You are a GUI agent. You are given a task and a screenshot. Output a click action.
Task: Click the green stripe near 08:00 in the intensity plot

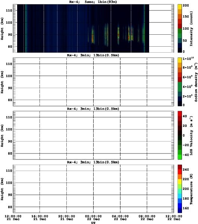pyautogui.click(x=144, y=28)
